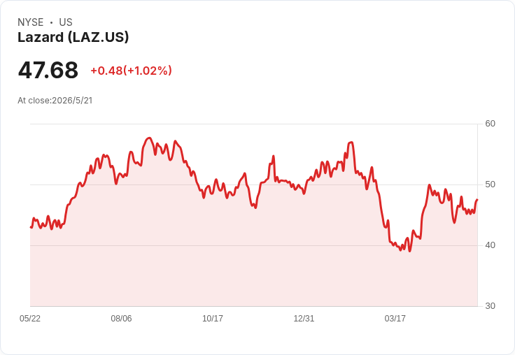Click the chart's lowest trough near 39
This screenshot has width=515, height=355.
409,251
